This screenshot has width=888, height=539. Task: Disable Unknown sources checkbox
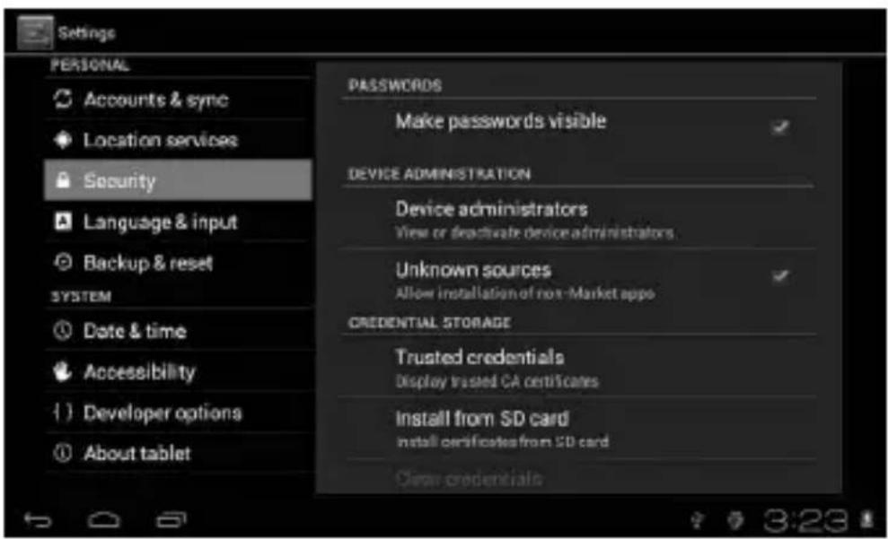point(780,276)
